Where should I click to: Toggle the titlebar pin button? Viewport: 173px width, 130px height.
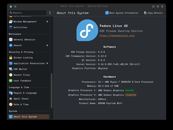tap(15, 6)
